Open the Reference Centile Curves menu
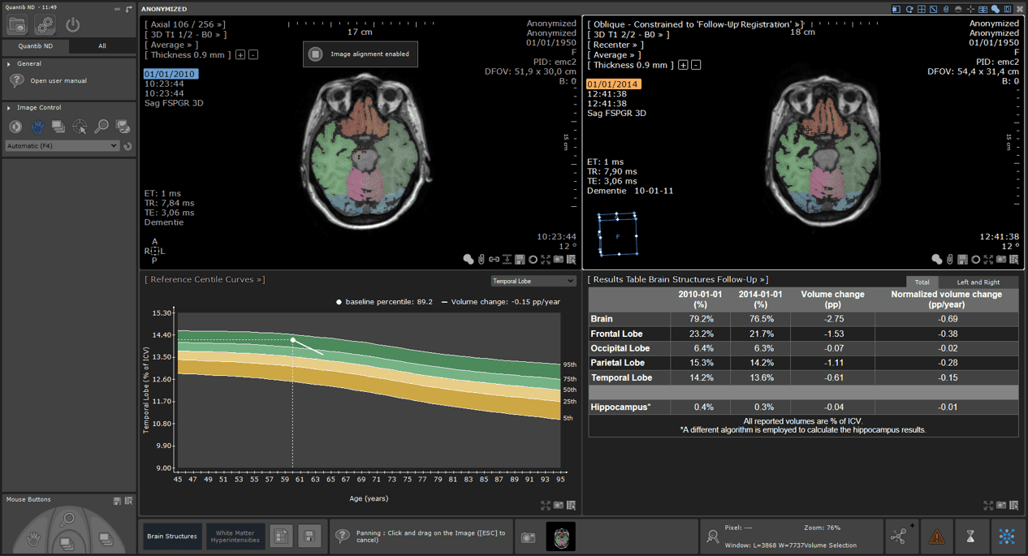 click(205, 280)
